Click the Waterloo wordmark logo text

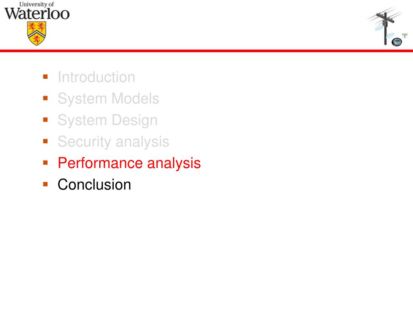tap(37, 14)
